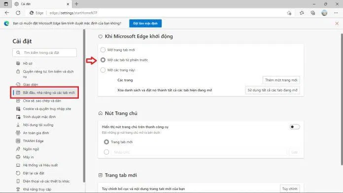This screenshot has height=193, width=343.
Task: Open Đặt lại cài đặt
Action: [x=34, y=173]
